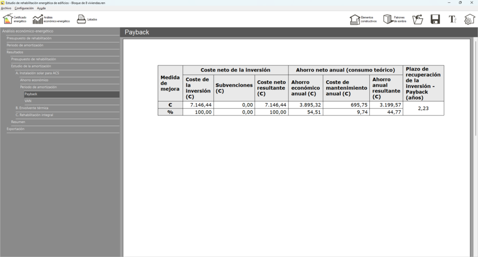Close the application window
478x257 pixels.
[471, 3]
